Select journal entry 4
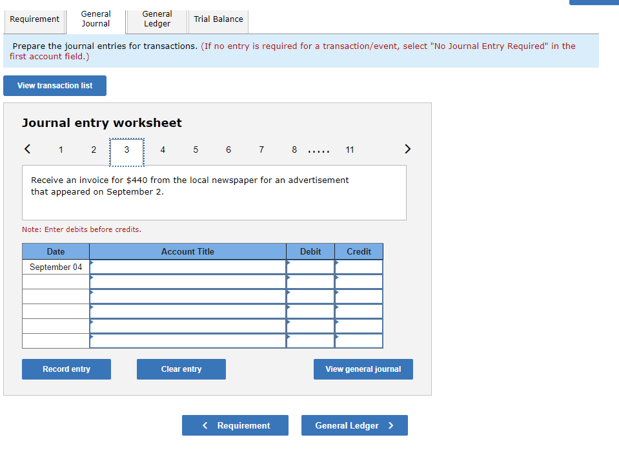Viewport: 619px width, 473px height. pos(163,150)
